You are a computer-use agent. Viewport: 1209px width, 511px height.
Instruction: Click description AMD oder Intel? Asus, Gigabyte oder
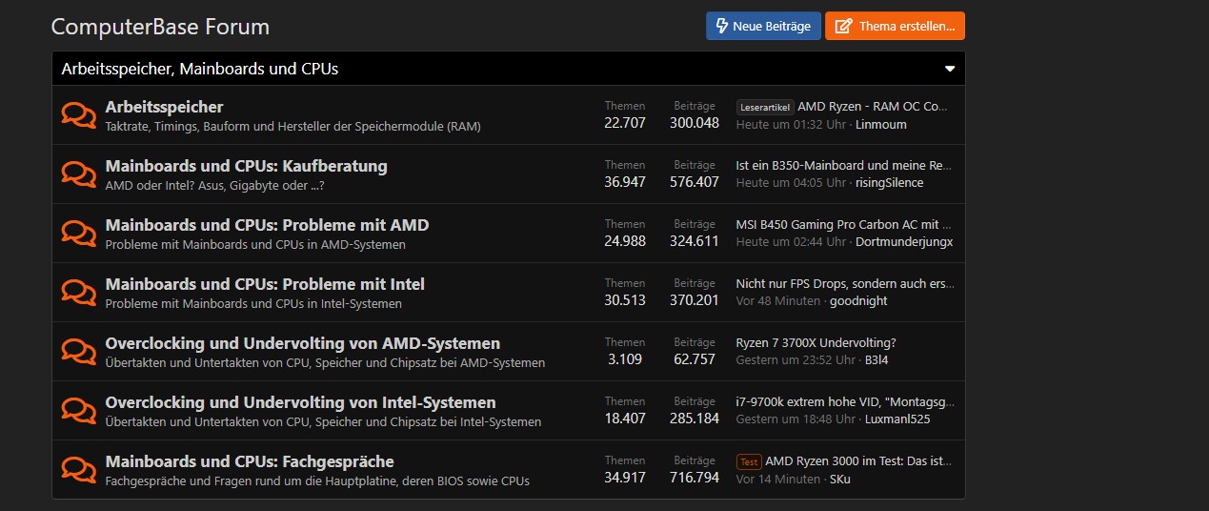tap(216, 185)
